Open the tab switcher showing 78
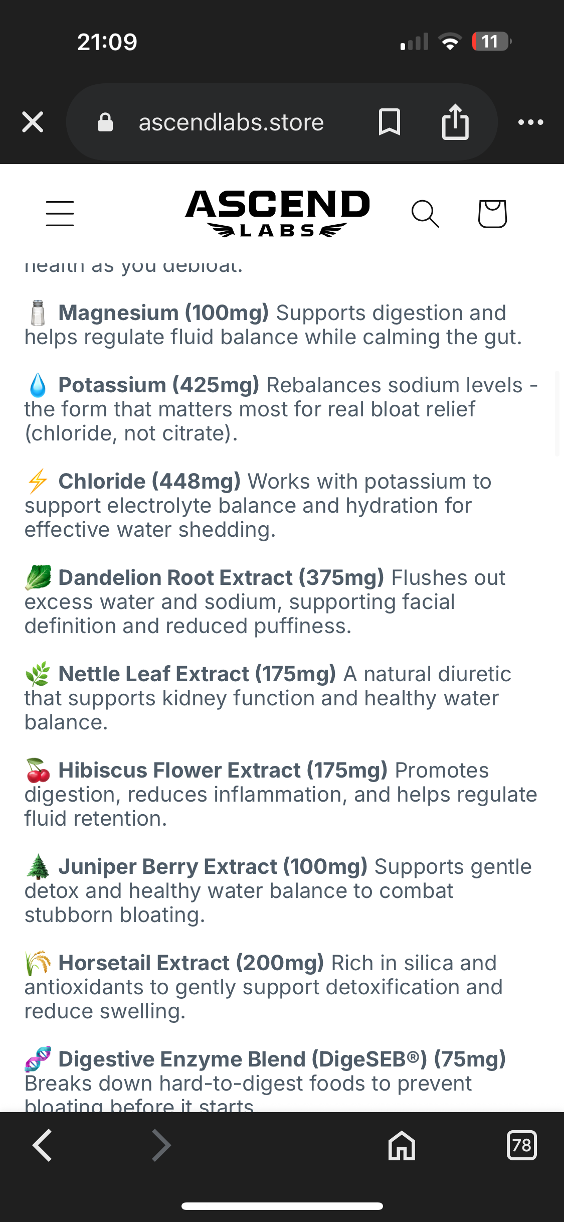564x1222 pixels. pos(521,1145)
